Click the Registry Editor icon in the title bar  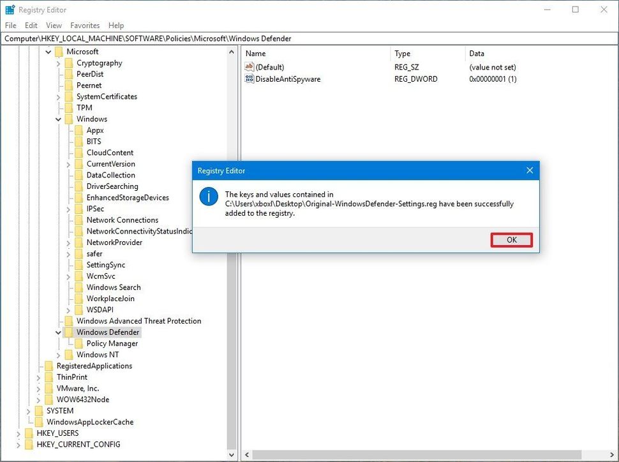click(x=9, y=10)
